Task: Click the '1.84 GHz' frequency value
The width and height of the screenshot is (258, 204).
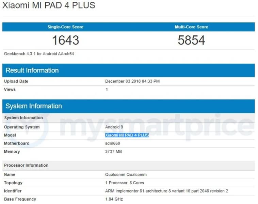Action: coord(114,199)
